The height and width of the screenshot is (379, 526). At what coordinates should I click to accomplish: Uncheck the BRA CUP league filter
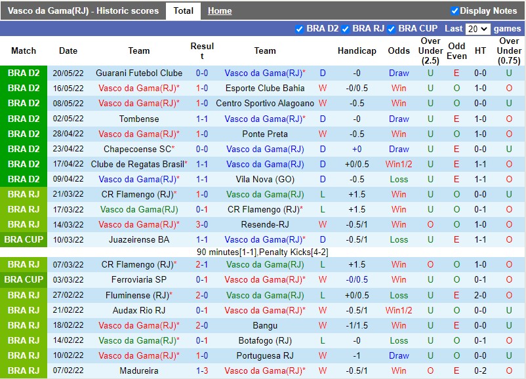(x=391, y=30)
